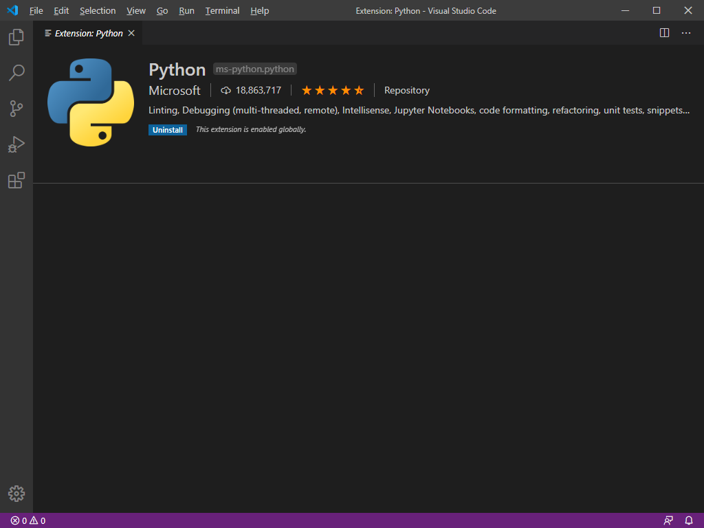Click the Python extension title
This screenshot has width=704, height=528.
tap(177, 70)
